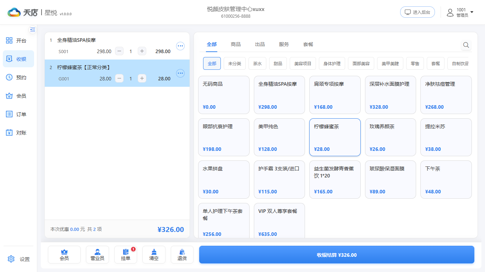Click 收银结算 ¥326.00 checkout button
Screen dimensions: 485x272
pyautogui.click(x=337, y=255)
